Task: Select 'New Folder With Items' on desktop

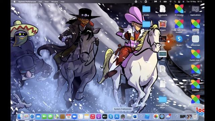Action: click(x=163, y=99)
